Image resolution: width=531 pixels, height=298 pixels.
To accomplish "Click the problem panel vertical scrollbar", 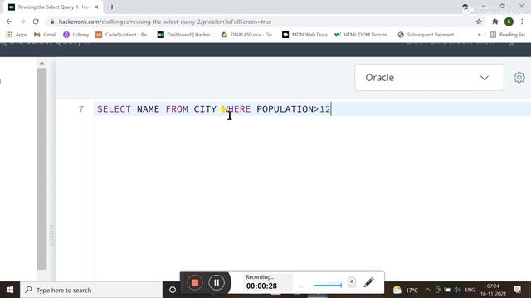I will click(41, 169).
